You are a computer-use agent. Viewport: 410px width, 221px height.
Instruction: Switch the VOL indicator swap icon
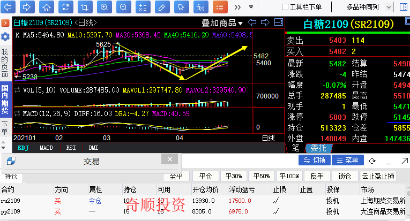(x=17, y=90)
